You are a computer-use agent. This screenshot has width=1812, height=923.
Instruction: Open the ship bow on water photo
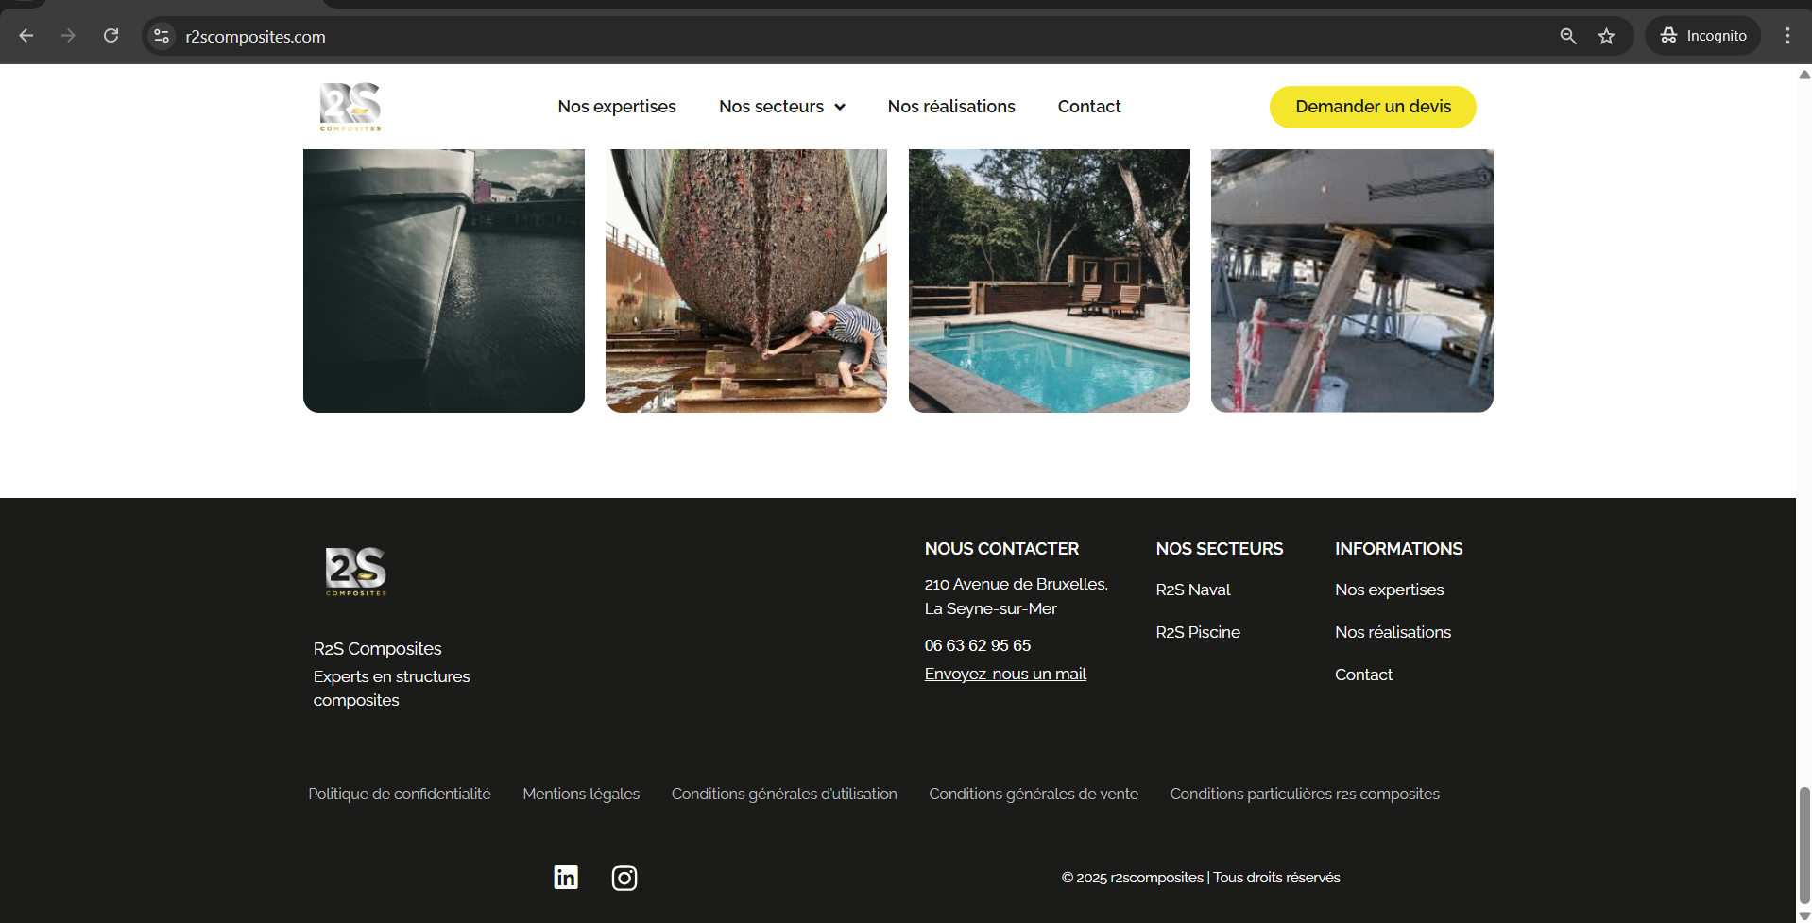[444, 281]
